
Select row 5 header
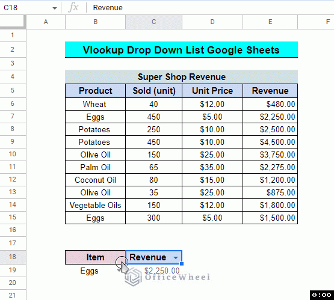(13, 90)
